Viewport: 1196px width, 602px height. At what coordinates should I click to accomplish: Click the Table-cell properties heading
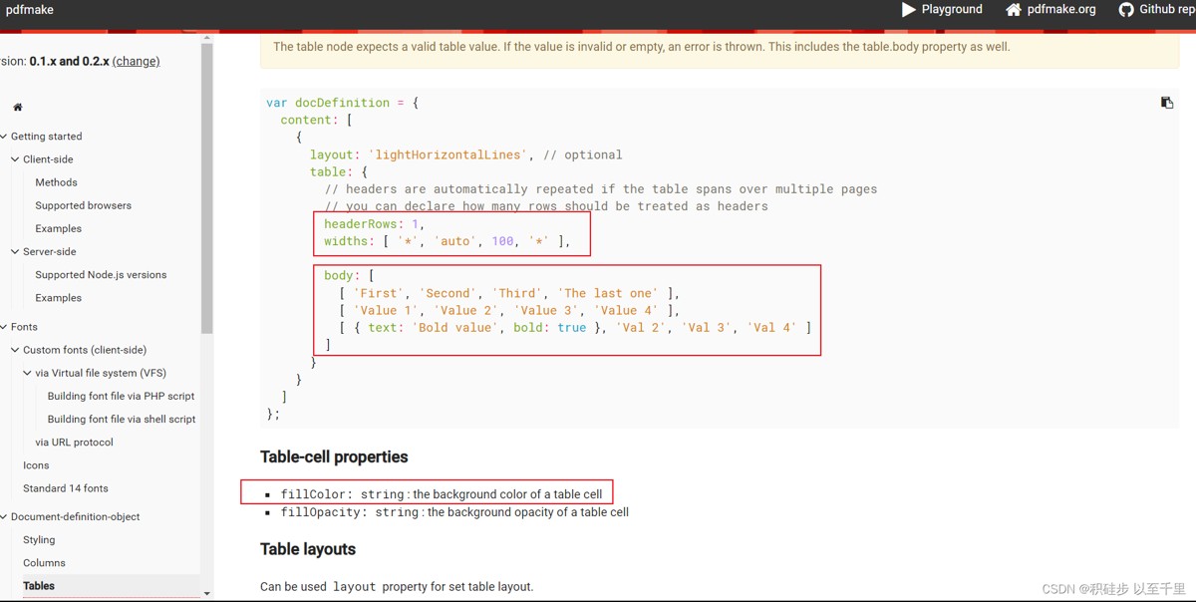tap(334, 456)
